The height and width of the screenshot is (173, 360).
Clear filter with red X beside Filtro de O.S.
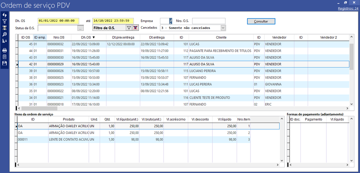[x=135, y=28]
